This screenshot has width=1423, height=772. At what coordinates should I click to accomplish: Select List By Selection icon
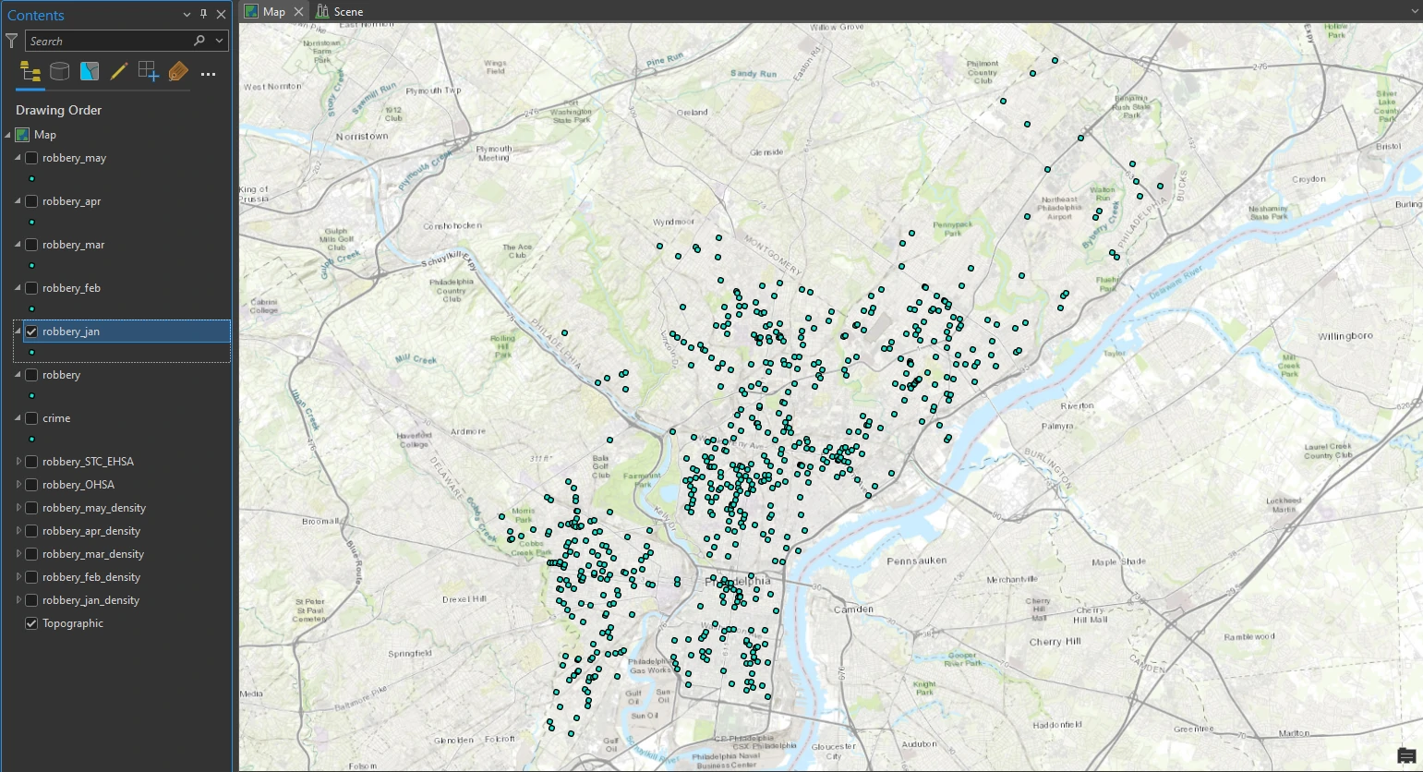click(x=90, y=72)
